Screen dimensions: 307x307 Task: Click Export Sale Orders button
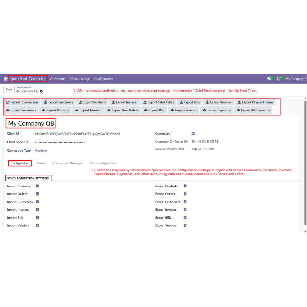(x=159, y=102)
